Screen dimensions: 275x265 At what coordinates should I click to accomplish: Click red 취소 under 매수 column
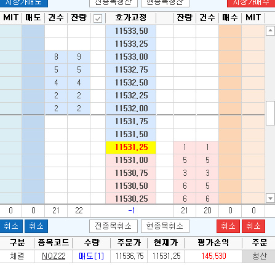point(228,226)
